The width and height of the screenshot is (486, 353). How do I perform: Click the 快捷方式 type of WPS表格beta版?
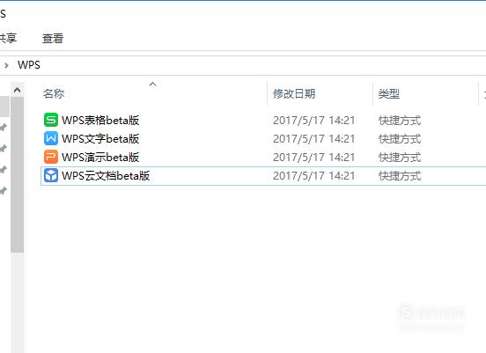coord(400,121)
